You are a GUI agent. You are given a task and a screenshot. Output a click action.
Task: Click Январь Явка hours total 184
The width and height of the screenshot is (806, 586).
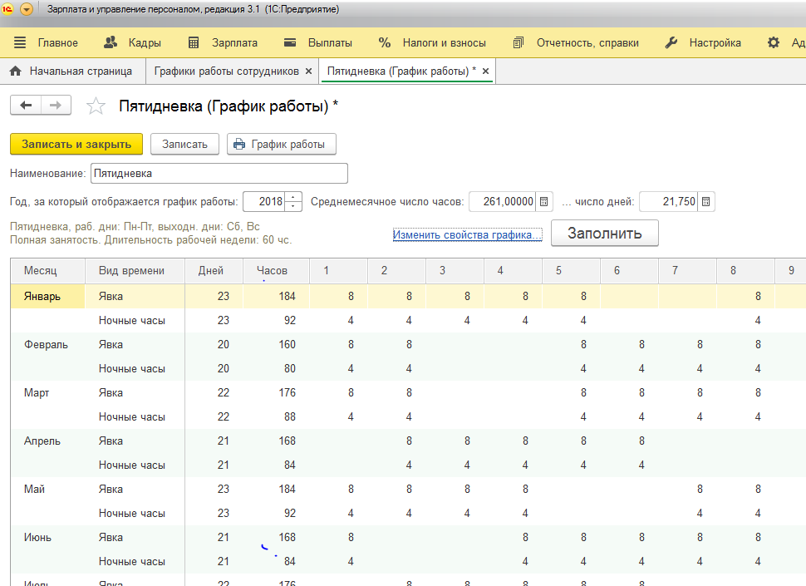click(276, 296)
